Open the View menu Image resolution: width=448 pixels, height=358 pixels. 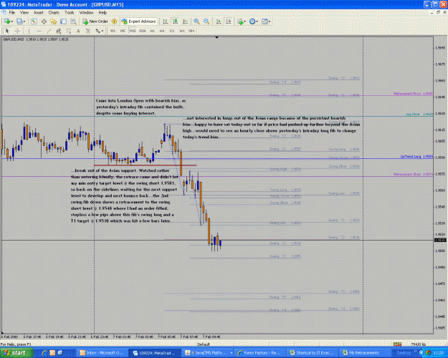tap(24, 13)
